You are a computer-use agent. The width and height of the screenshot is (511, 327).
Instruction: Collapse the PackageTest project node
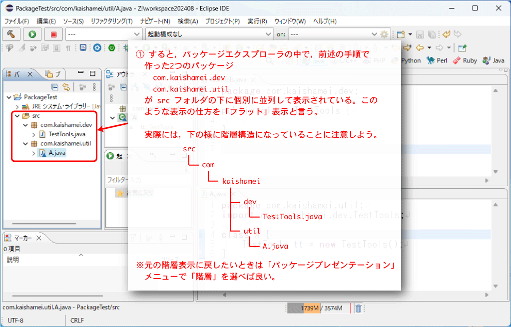(x=9, y=97)
